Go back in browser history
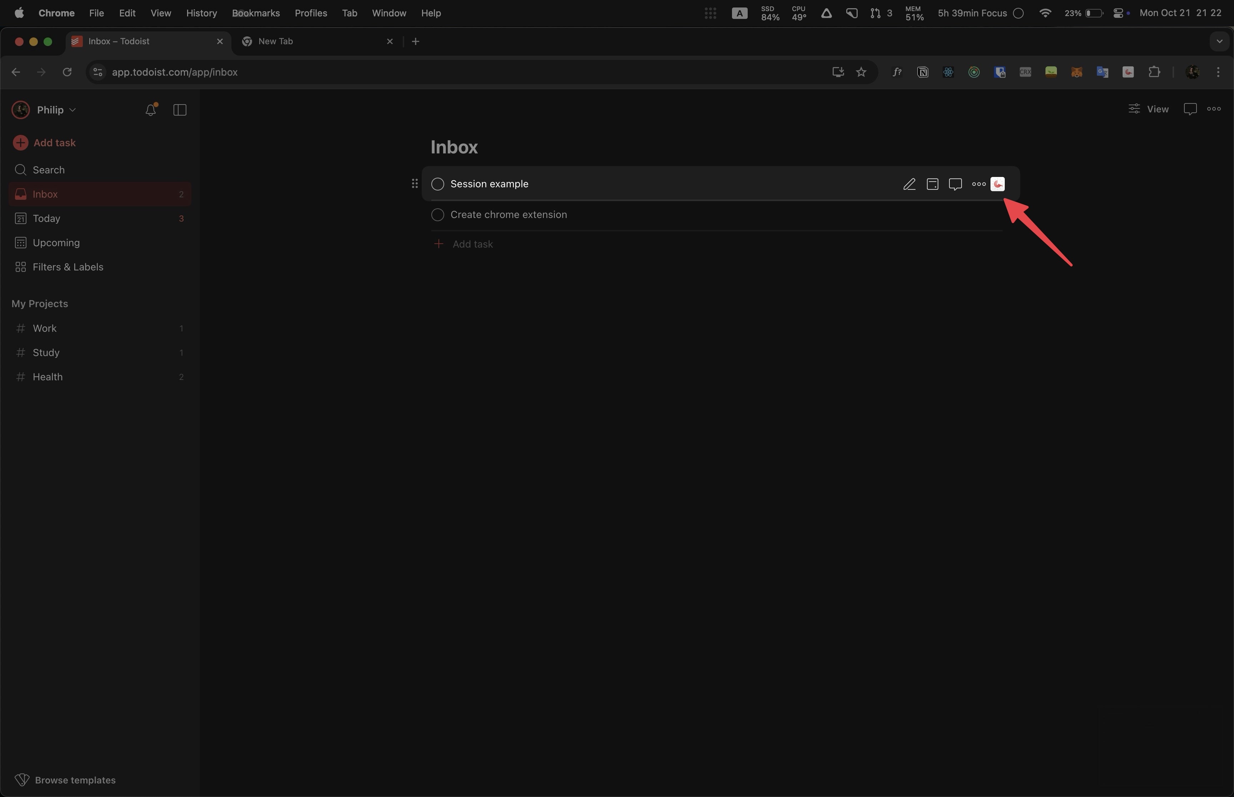Image resolution: width=1234 pixels, height=797 pixels. point(16,72)
